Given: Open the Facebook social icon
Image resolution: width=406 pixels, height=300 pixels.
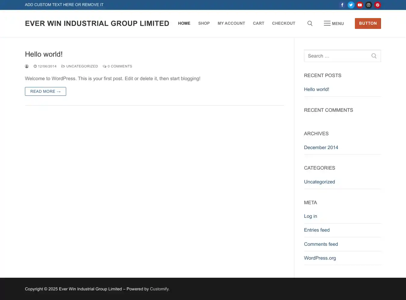Looking at the screenshot, I should point(342,5).
